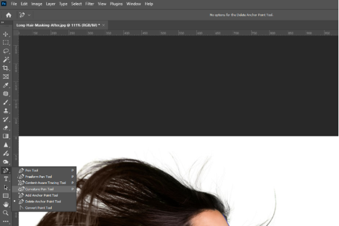Click the Home button
The image size is (339, 226).
8,15
